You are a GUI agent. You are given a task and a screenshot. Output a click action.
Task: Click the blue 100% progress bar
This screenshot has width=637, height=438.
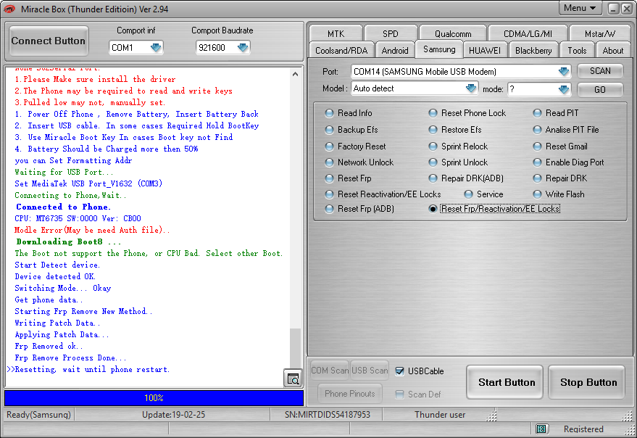154,398
